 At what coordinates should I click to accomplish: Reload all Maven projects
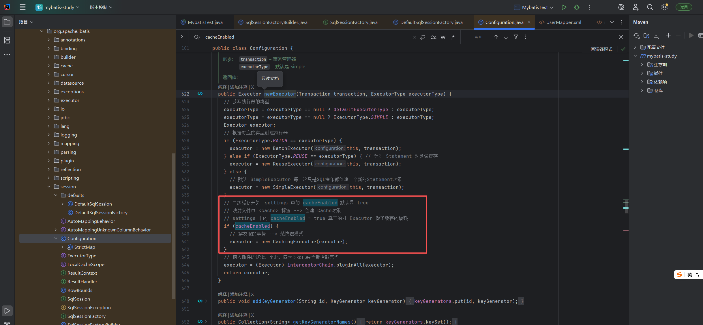pos(636,36)
